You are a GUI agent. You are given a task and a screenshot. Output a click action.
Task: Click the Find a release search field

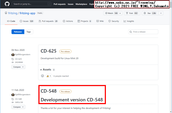click(143, 32)
